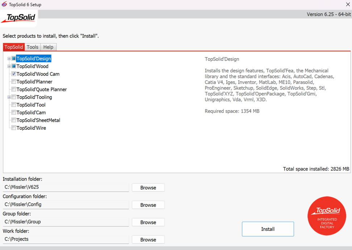Select the TopSolid'Quote Planner tree item
The width and height of the screenshot is (352, 250).
(42, 89)
